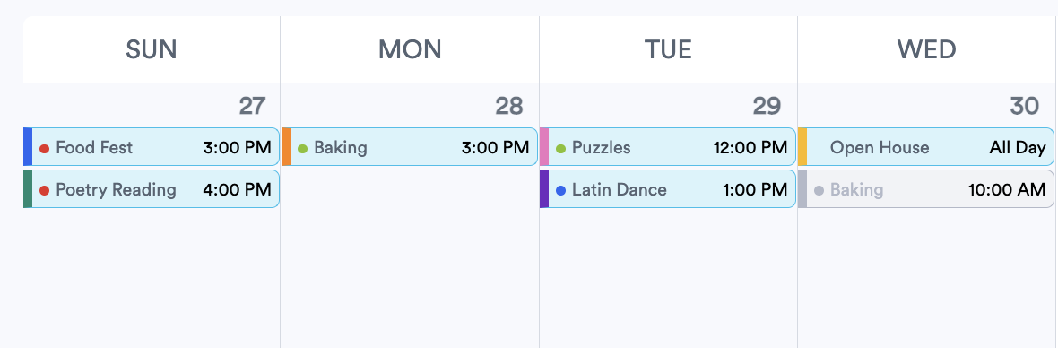Click the gray dot beside Wednesday's Baking

pos(820,191)
